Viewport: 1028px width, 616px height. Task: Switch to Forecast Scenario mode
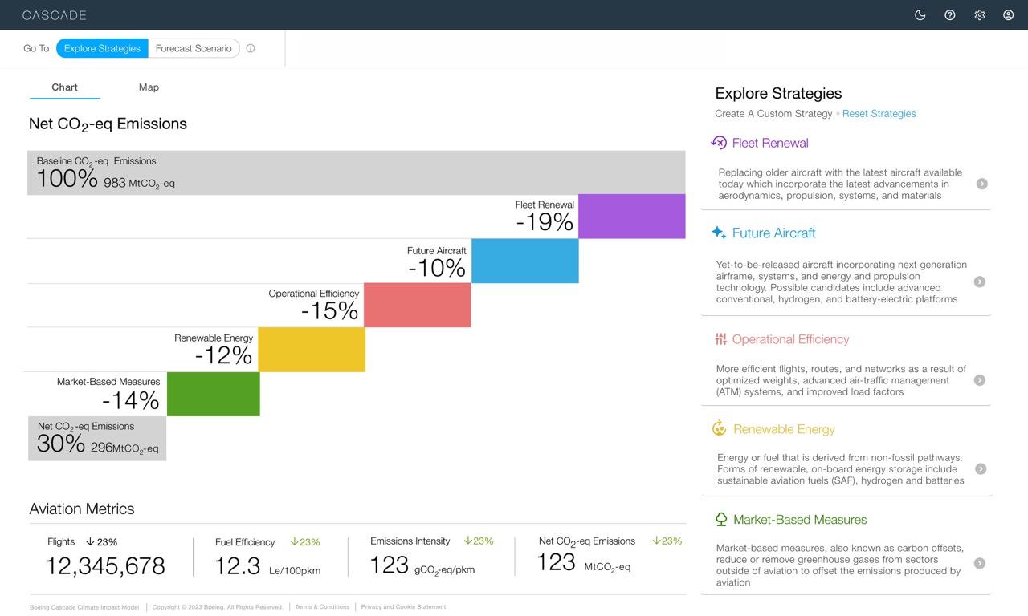(x=194, y=48)
